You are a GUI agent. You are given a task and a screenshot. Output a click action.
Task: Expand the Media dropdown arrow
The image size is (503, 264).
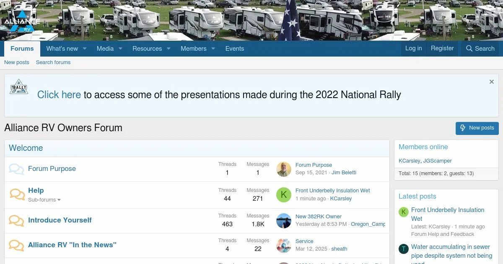[120, 49]
